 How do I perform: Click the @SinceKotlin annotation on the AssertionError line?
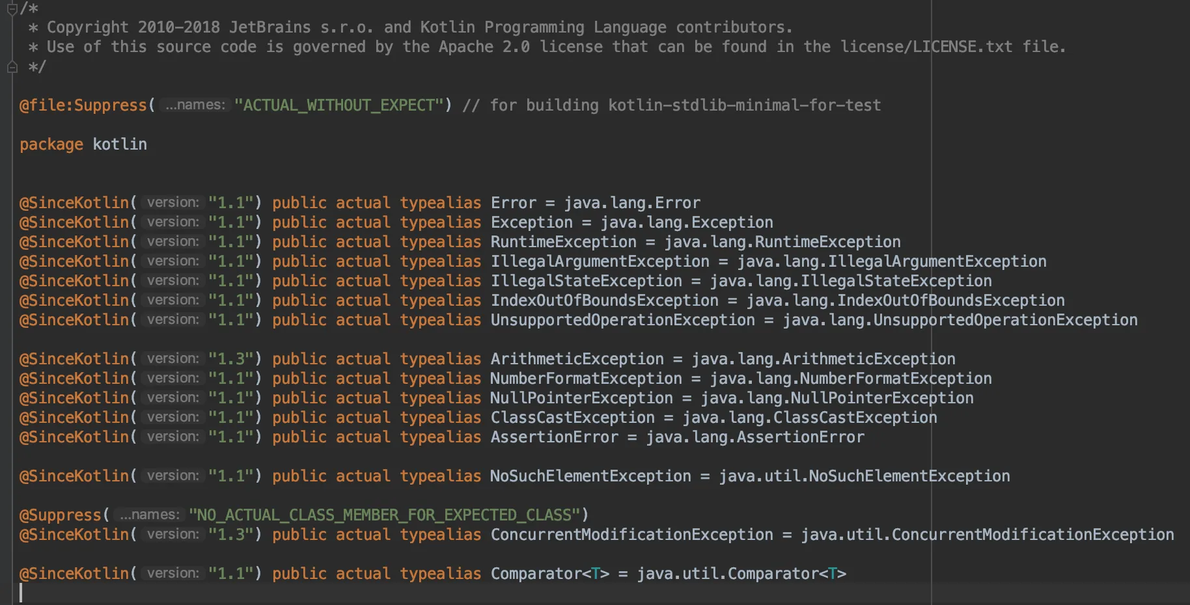tap(74, 437)
